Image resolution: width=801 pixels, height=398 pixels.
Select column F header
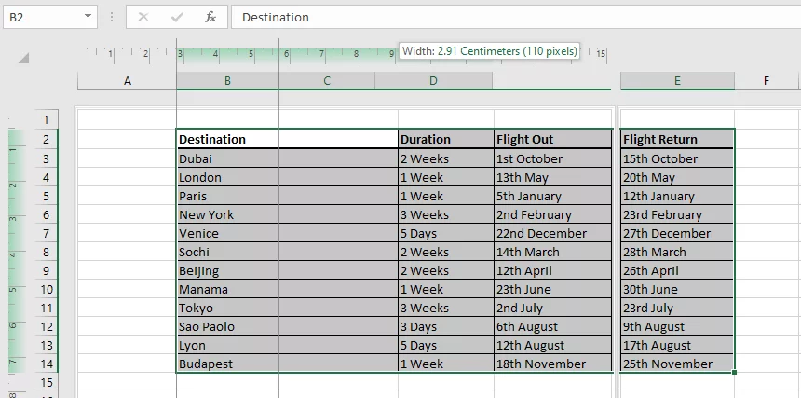pyautogui.click(x=767, y=81)
